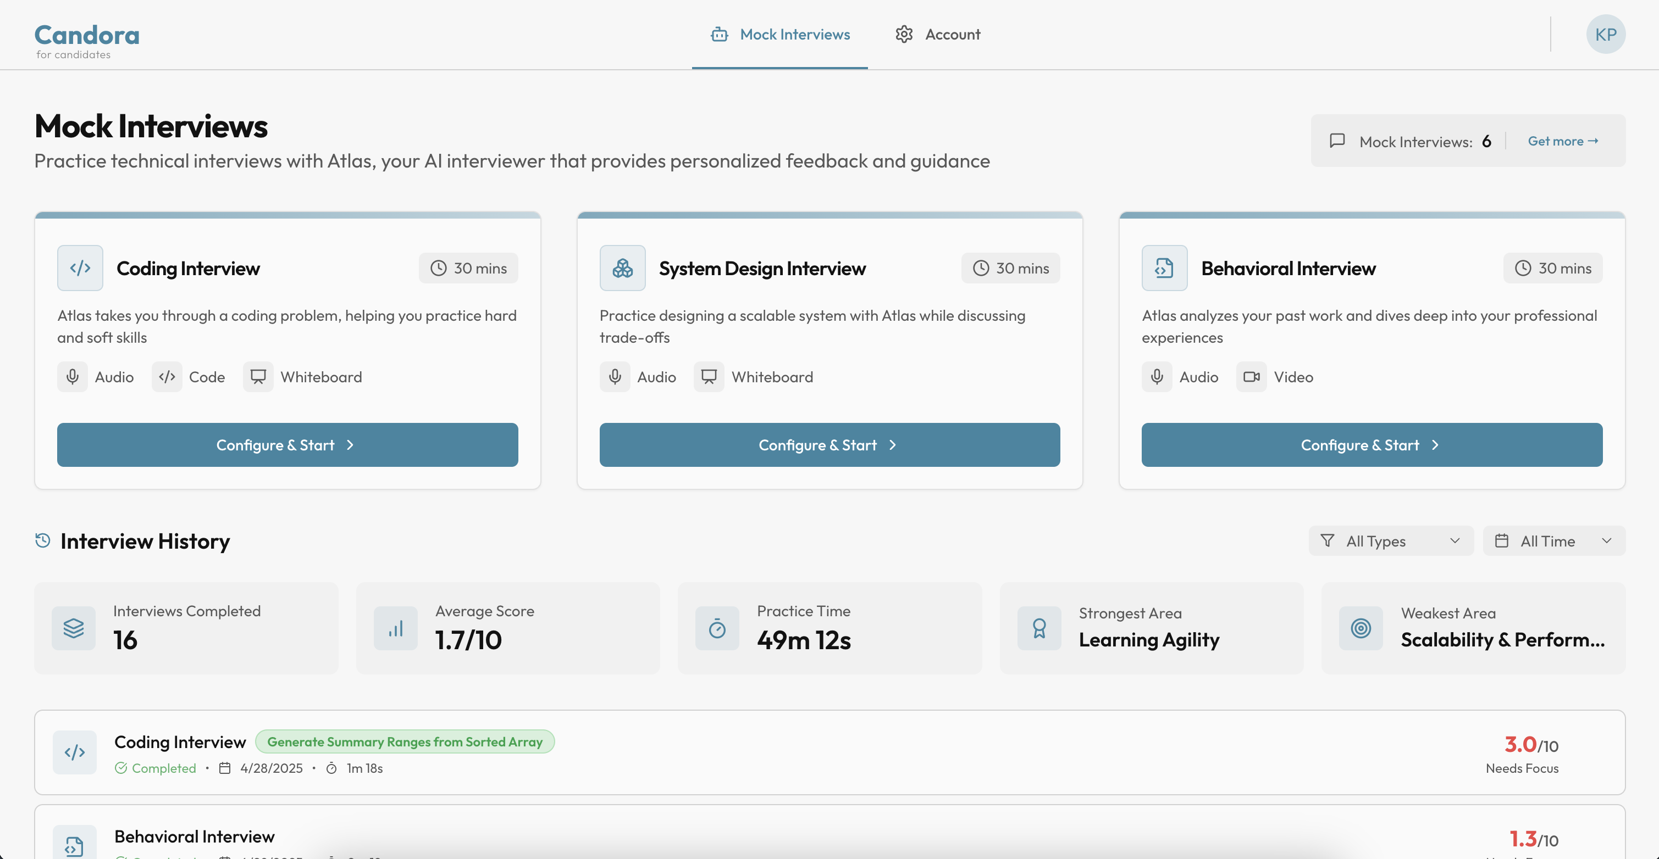The height and width of the screenshot is (859, 1659).
Task: Open the All Time date dropdown
Action: pyautogui.click(x=1553, y=540)
